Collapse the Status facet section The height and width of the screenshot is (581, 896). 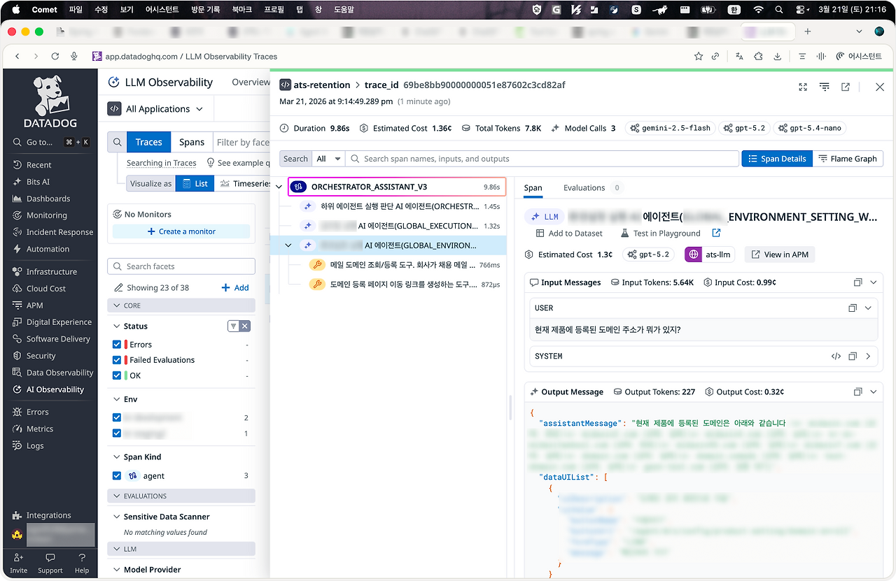[x=116, y=327]
